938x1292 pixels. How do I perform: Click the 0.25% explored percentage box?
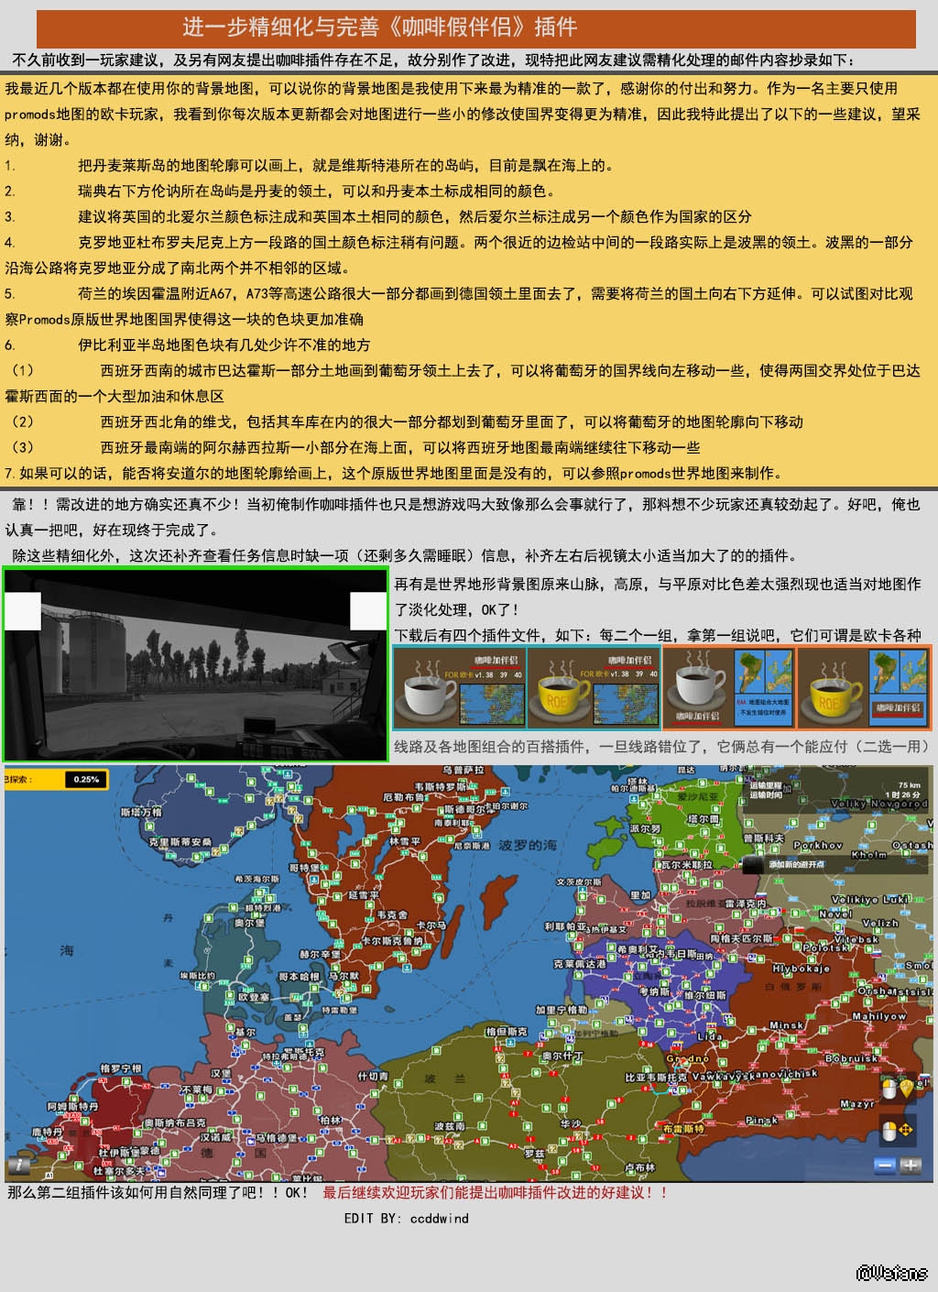click(87, 779)
